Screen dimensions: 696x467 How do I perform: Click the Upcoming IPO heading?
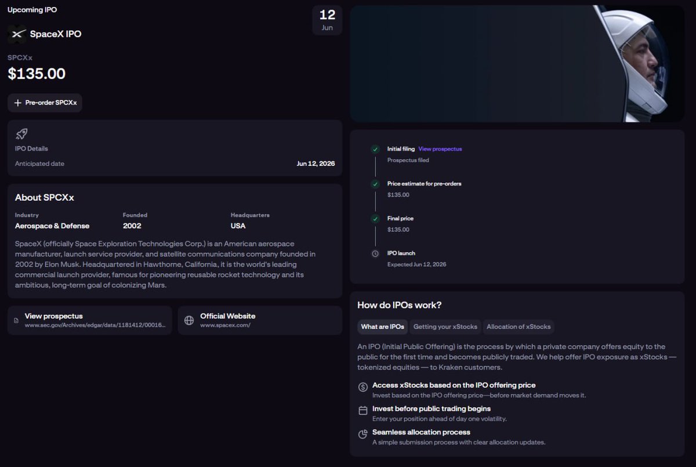(x=32, y=10)
